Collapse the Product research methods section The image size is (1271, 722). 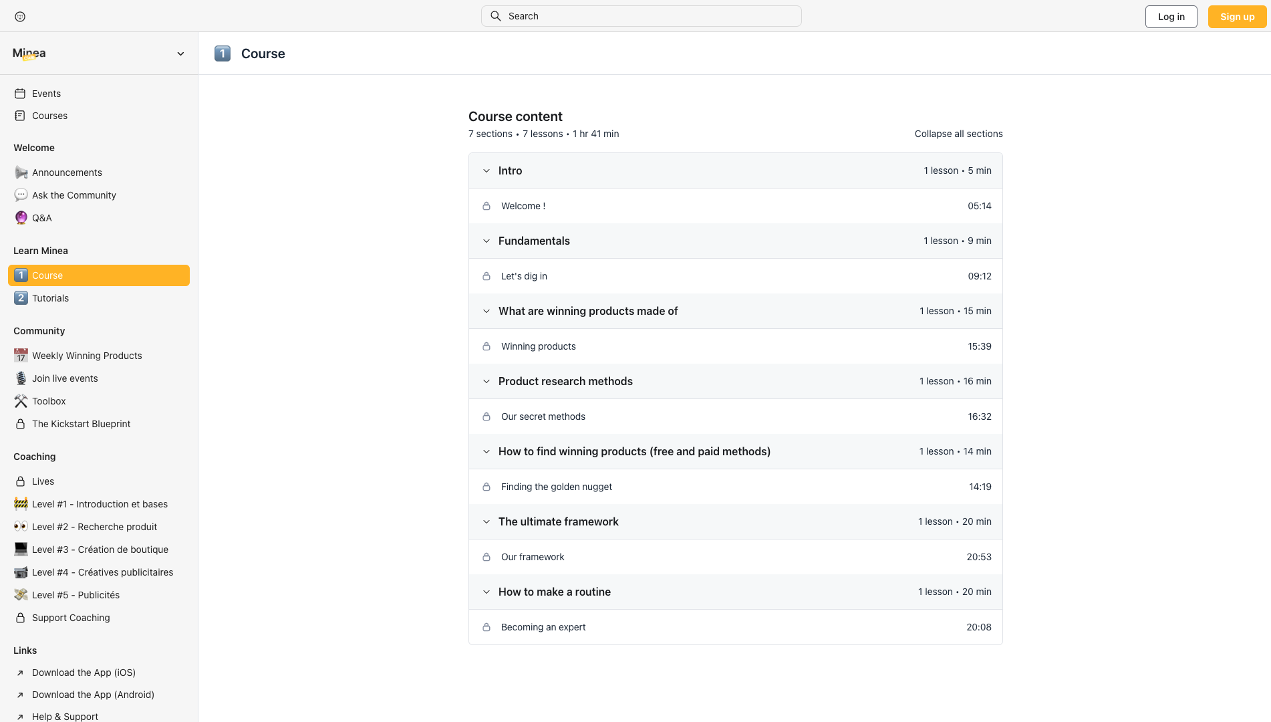point(486,382)
